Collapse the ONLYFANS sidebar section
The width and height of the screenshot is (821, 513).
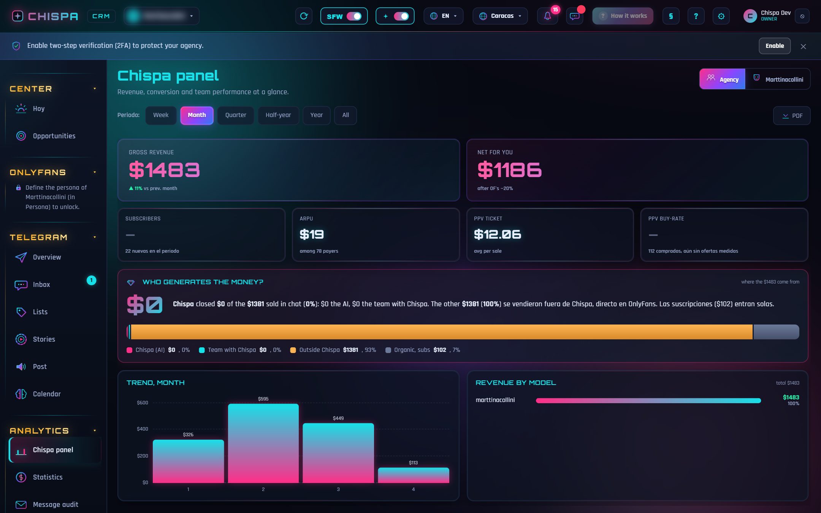pos(95,173)
